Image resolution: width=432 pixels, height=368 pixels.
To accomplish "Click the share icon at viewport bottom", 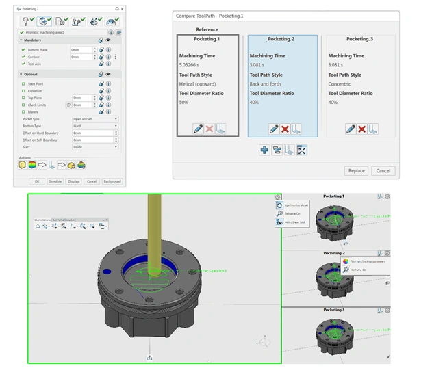I will (x=150, y=358).
